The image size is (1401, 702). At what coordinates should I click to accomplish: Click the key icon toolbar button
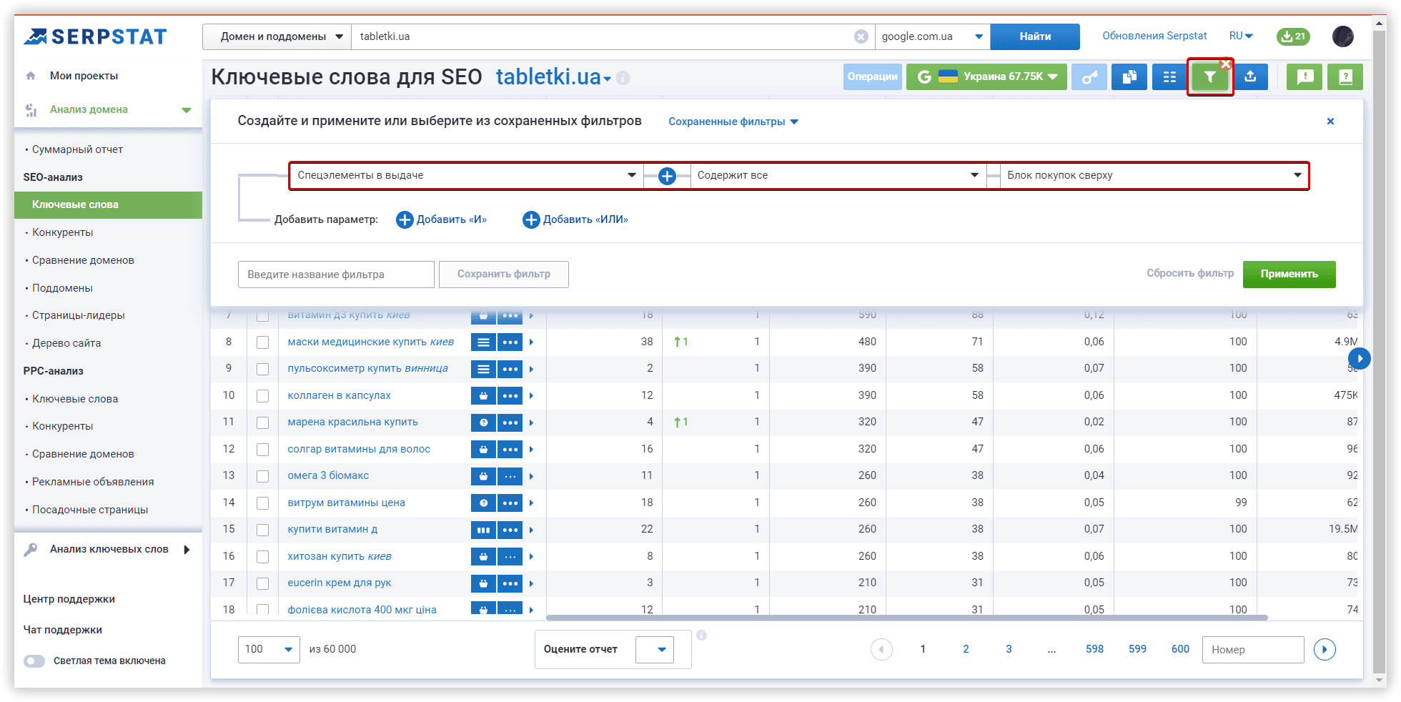(x=1089, y=77)
